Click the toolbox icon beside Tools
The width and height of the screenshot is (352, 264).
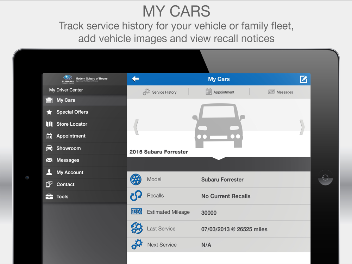pos(49,196)
